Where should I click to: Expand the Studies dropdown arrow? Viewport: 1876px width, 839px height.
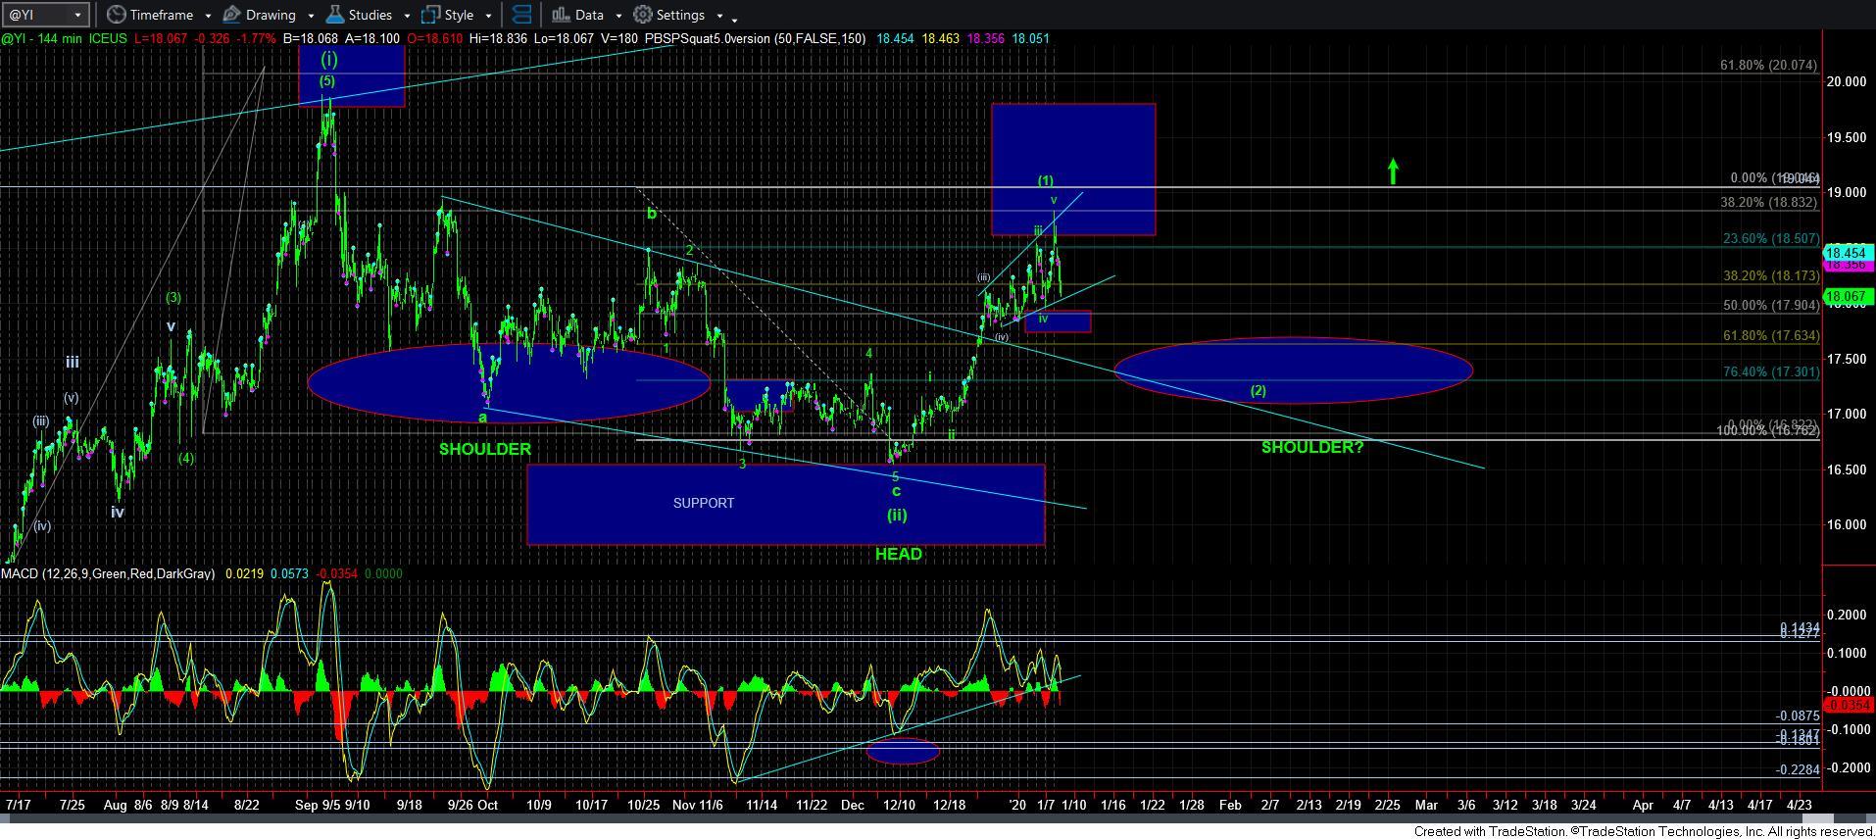(x=407, y=16)
